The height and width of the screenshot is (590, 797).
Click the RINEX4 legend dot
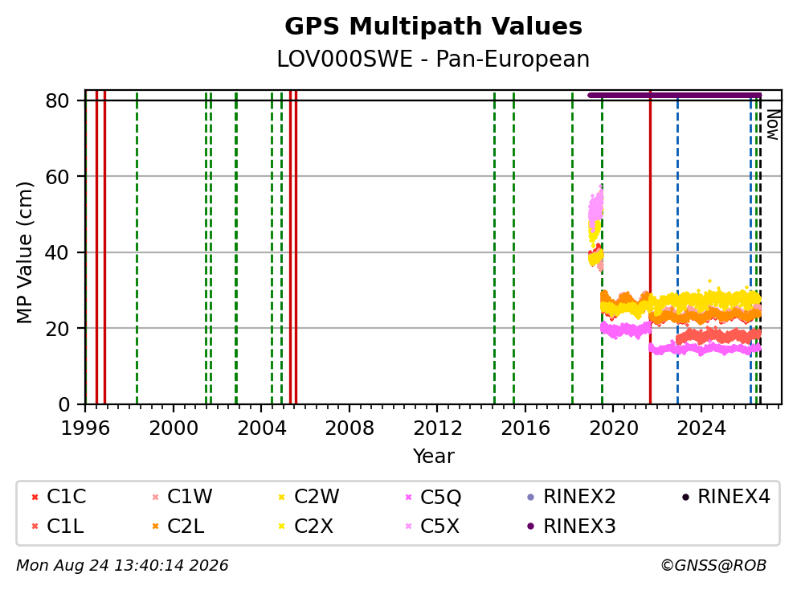pos(685,497)
